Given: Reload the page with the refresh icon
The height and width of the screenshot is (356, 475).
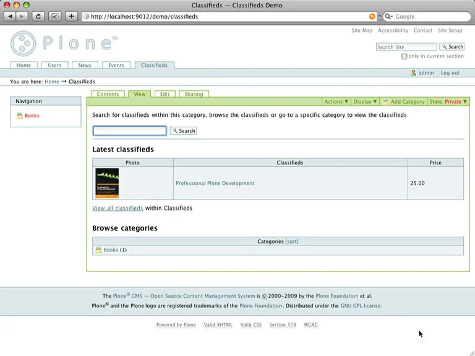Looking at the screenshot, I should (x=38, y=16).
